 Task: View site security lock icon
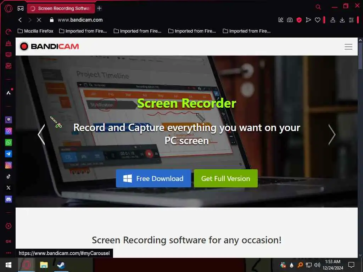(x=52, y=20)
